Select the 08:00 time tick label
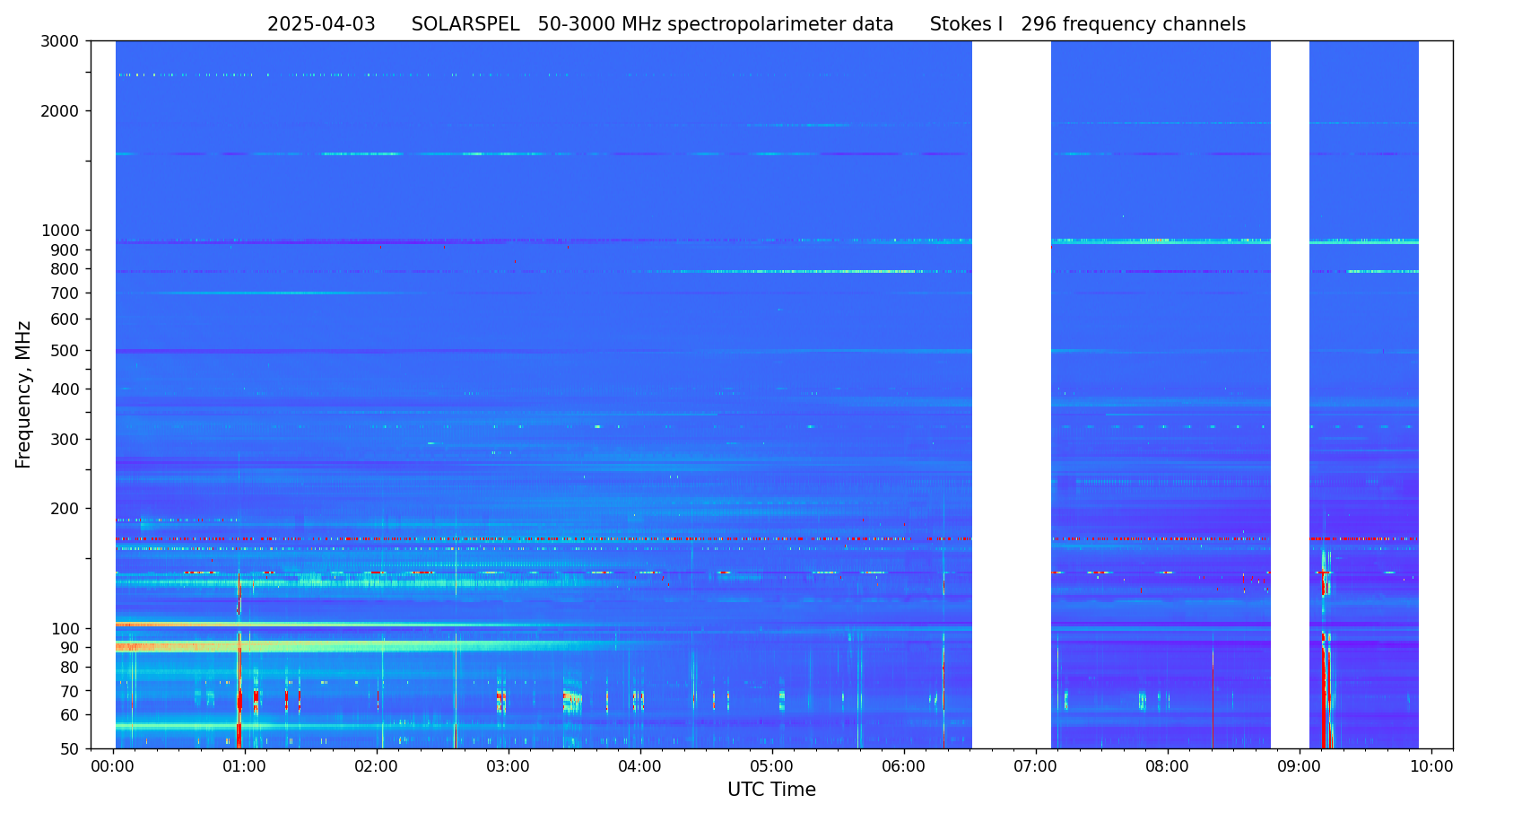This screenshot has height=813, width=1513. point(1167,766)
